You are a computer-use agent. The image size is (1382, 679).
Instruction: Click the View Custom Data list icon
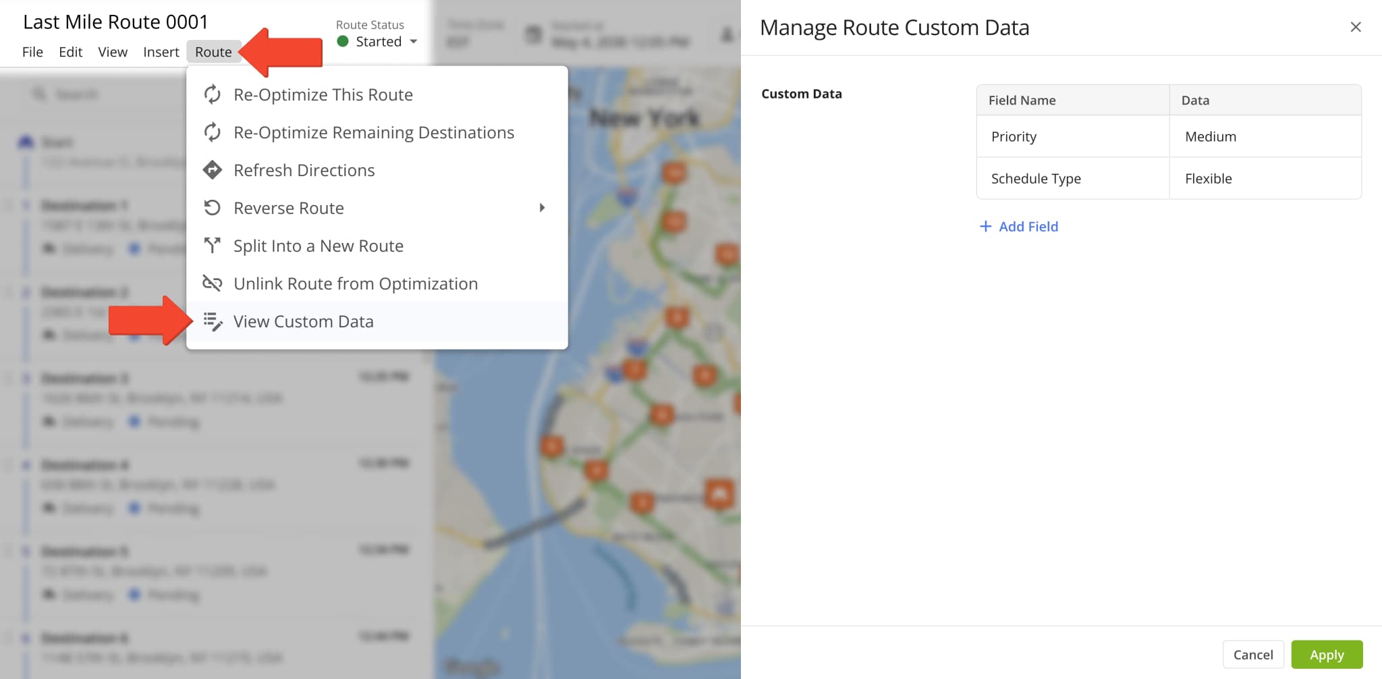213,322
